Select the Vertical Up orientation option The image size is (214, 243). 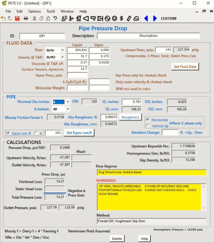click(x=148, y=126)
